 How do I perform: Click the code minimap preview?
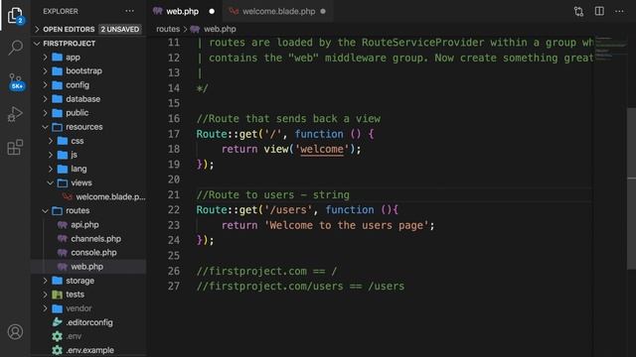(x=610, y=49)
